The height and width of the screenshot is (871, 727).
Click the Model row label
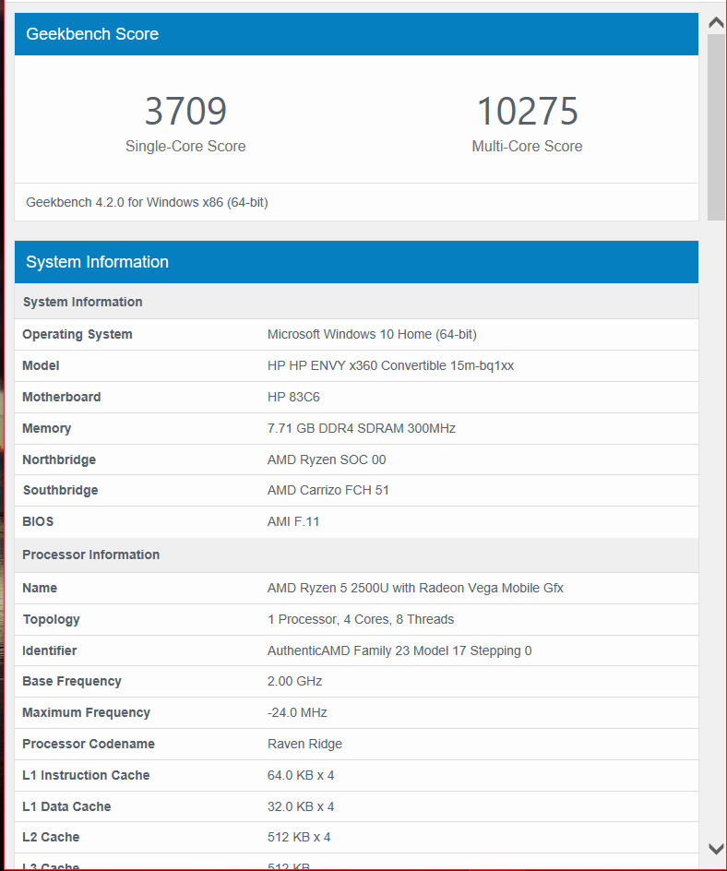pyautogui.click(x=41, y=365)
